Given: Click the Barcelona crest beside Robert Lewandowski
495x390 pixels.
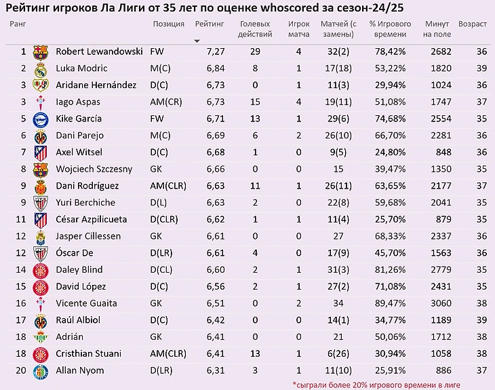Looking at the screenshot, I should tap(41, 52).
